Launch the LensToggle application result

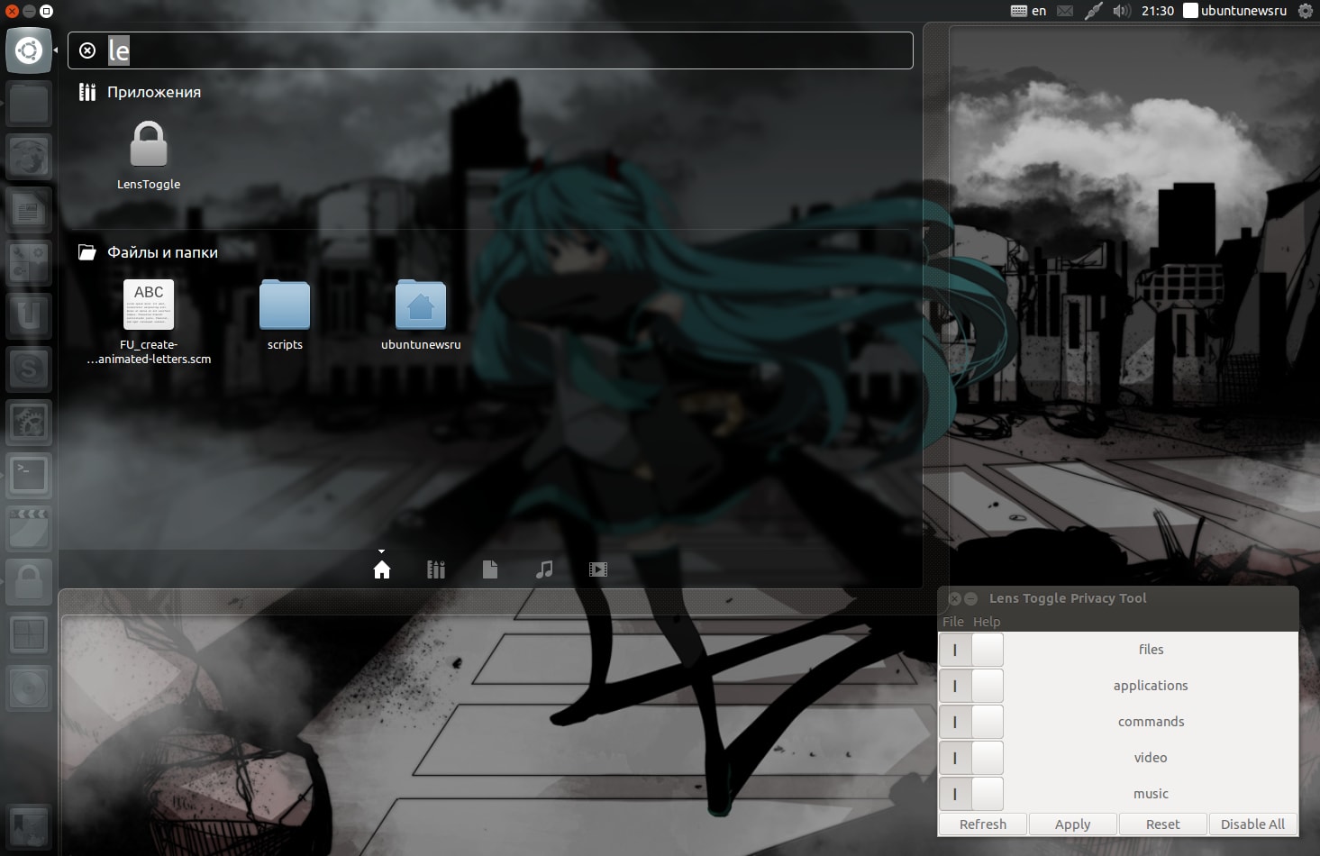149,155
